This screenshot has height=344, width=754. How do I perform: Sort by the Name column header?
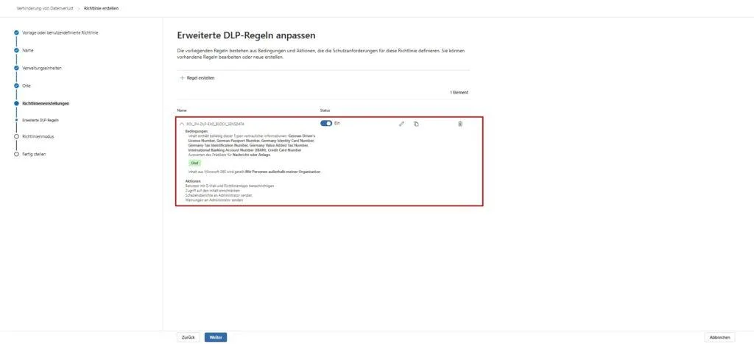click(183, 110)
